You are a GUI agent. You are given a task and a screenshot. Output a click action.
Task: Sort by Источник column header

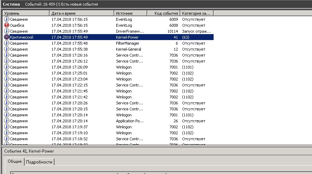pos(131,13)
